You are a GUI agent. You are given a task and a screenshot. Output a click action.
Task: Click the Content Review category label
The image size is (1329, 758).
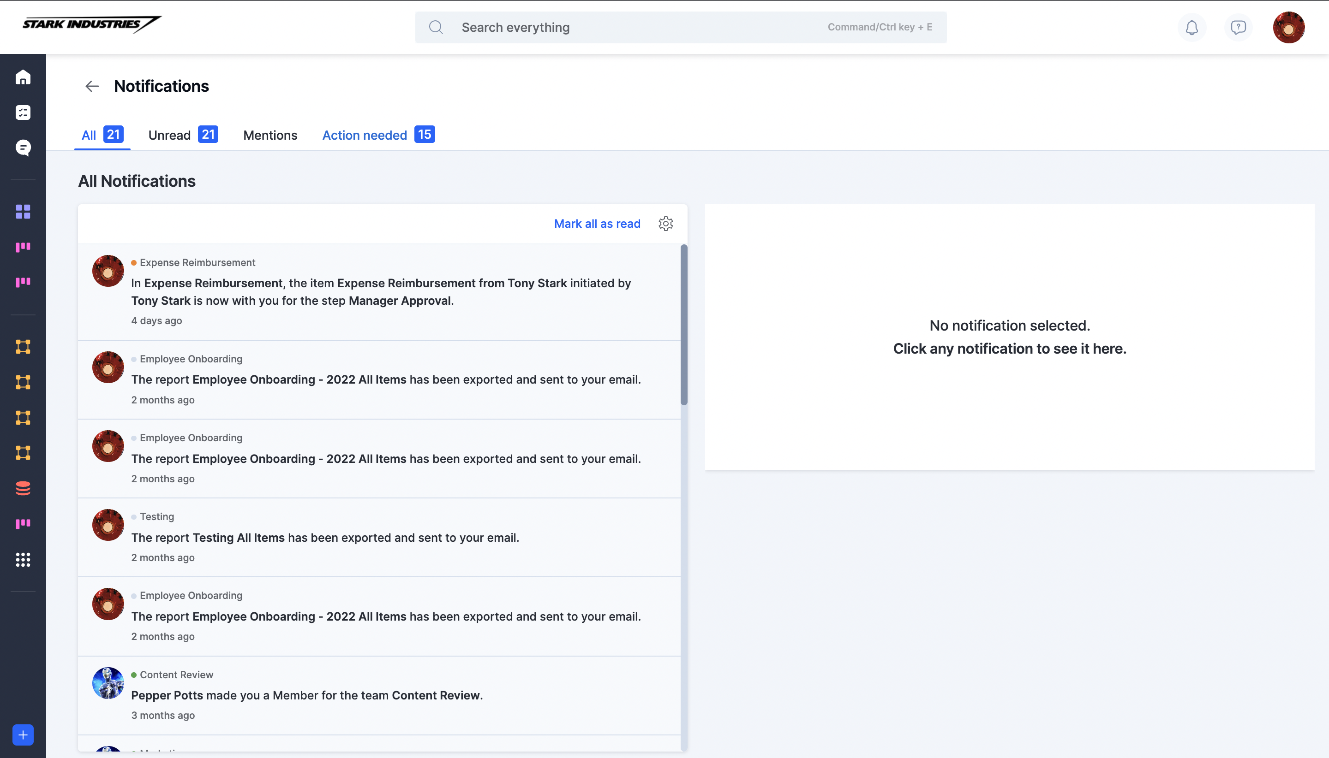click(177, 675)
